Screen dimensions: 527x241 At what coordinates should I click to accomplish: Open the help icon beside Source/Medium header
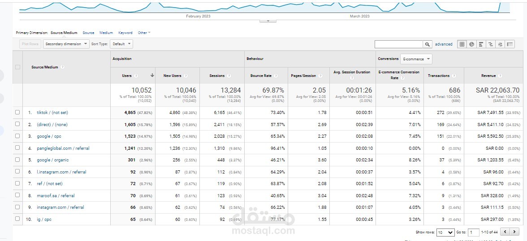[x=63, y=67]
